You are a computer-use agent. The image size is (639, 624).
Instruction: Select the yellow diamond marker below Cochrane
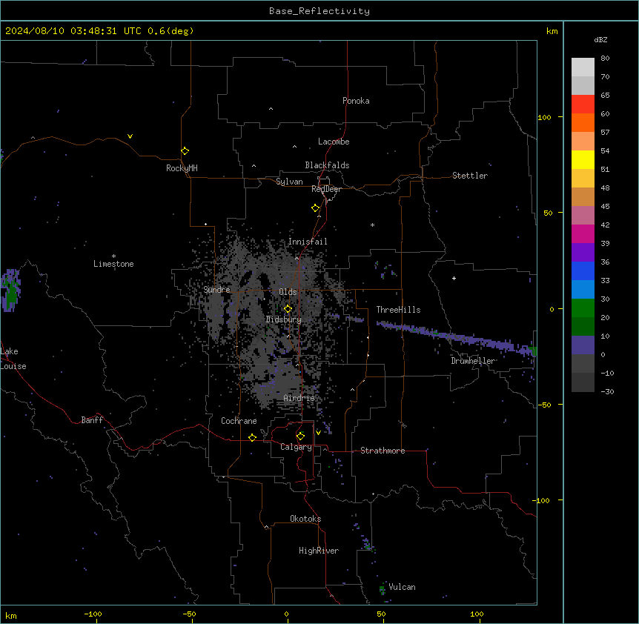(252, 437)
